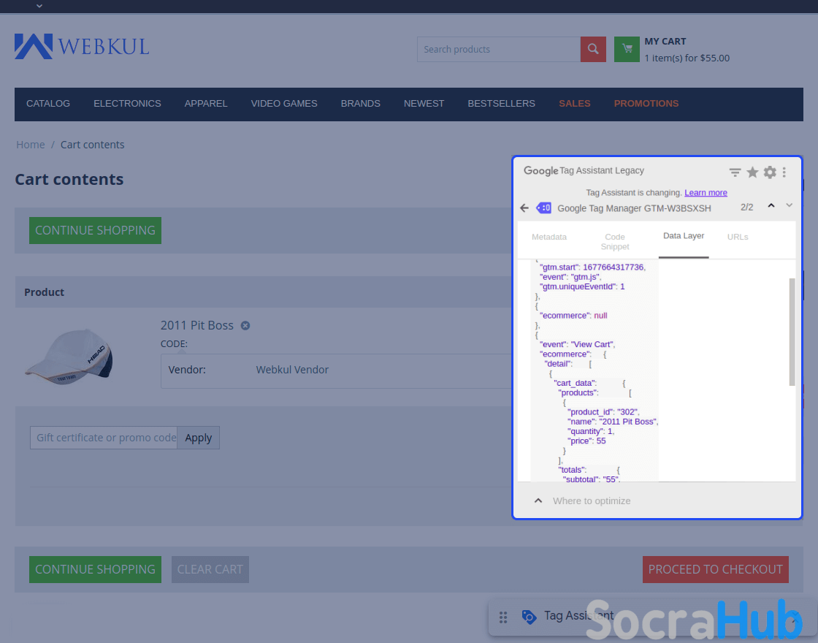This screenshot has height=643, width=818.
Task: Click the Data Layer panel scrollbar
Action: click(x=792, y=332)
